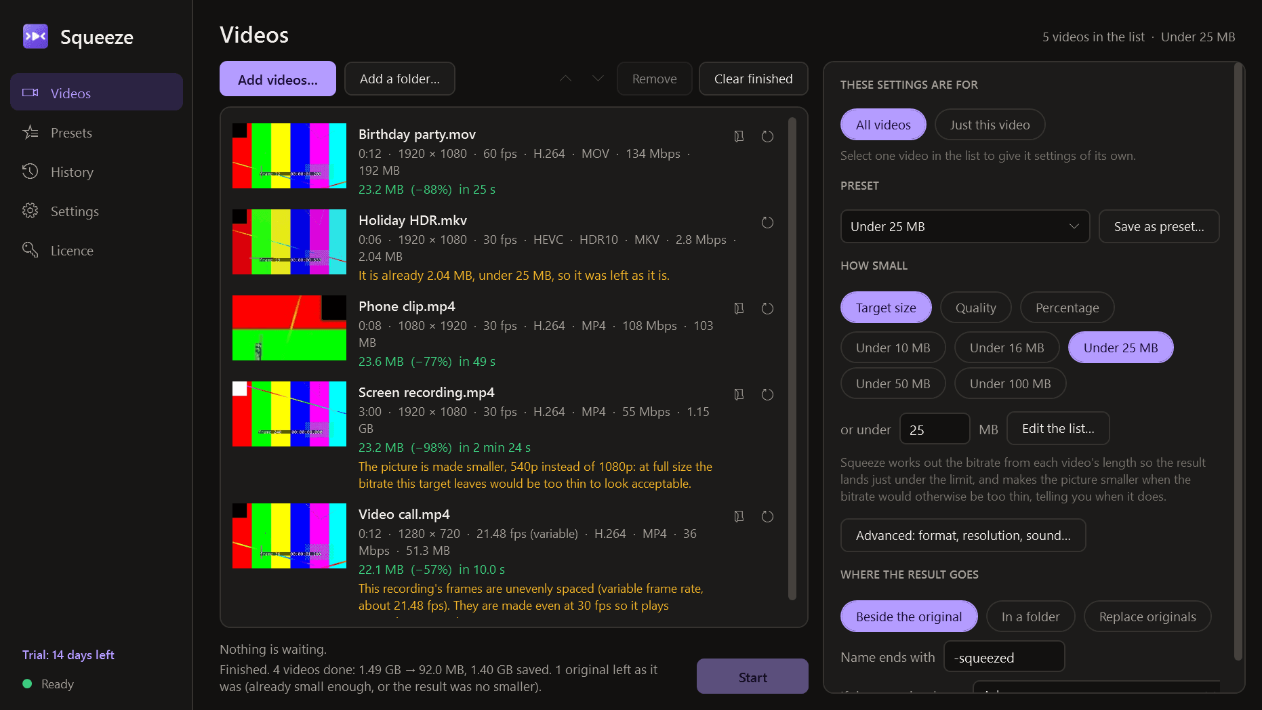Click the Clear finished button
This screenshot has width=1262, height=710.
coord(753,79)
